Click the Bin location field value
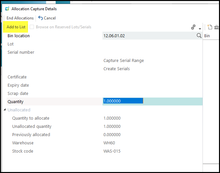 pos(148,36)
